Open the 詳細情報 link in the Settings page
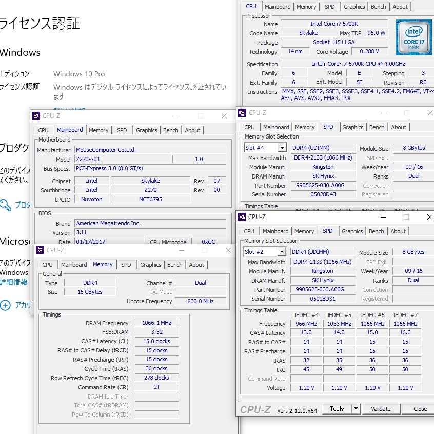434x434 pixels. click(x=13, y=282)
